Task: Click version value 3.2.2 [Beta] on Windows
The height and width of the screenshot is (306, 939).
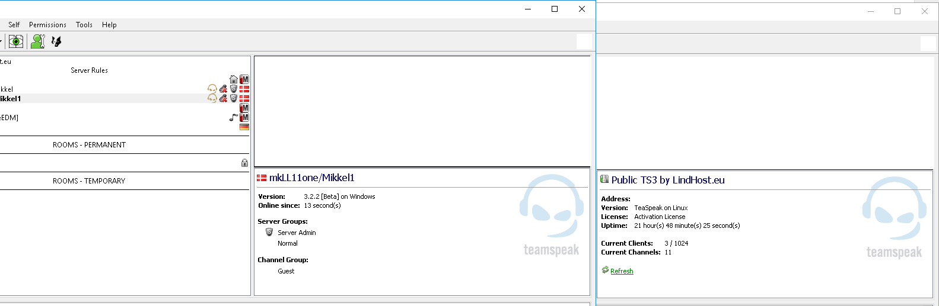Action: tap(339, 197)
